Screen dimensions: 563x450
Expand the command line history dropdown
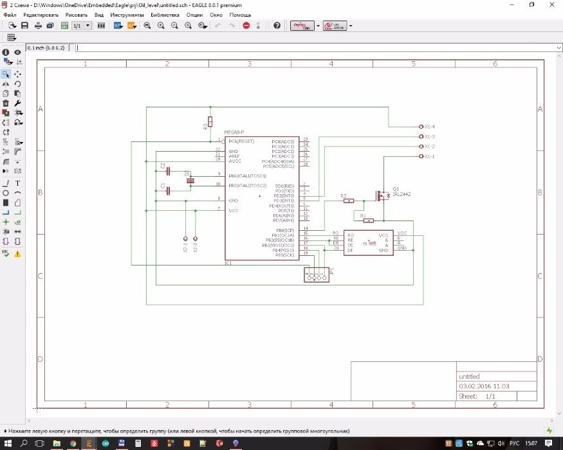coord(558,48)
